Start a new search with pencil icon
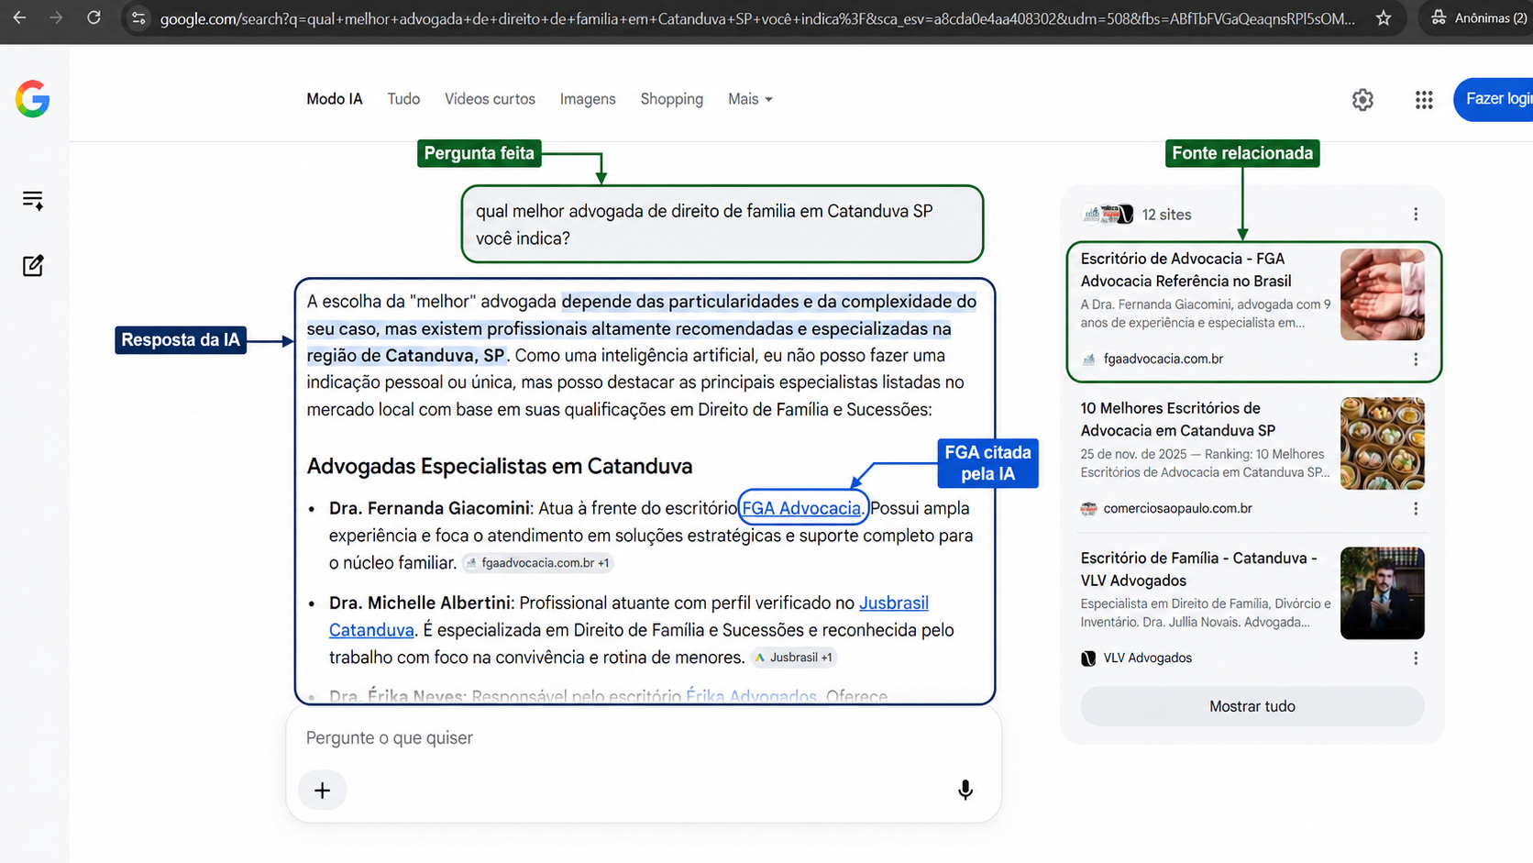Viewport: 1533px width, 863px height. click(33, 266)
